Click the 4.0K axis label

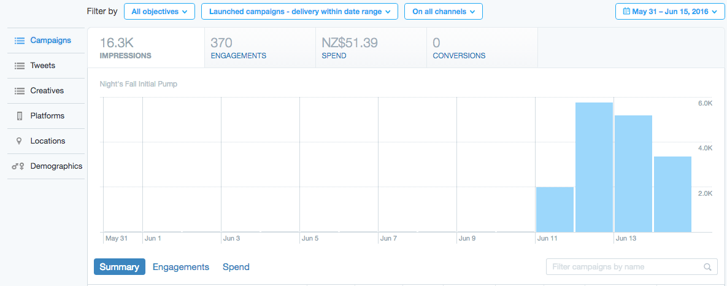tap(705, 149)
